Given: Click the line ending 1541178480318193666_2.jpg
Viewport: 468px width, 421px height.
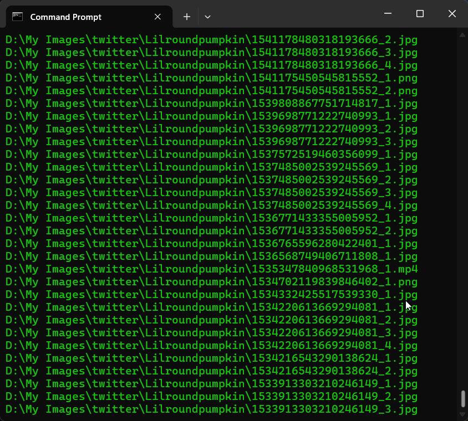Looking at the screenshot, I should (x=211, y=40).
